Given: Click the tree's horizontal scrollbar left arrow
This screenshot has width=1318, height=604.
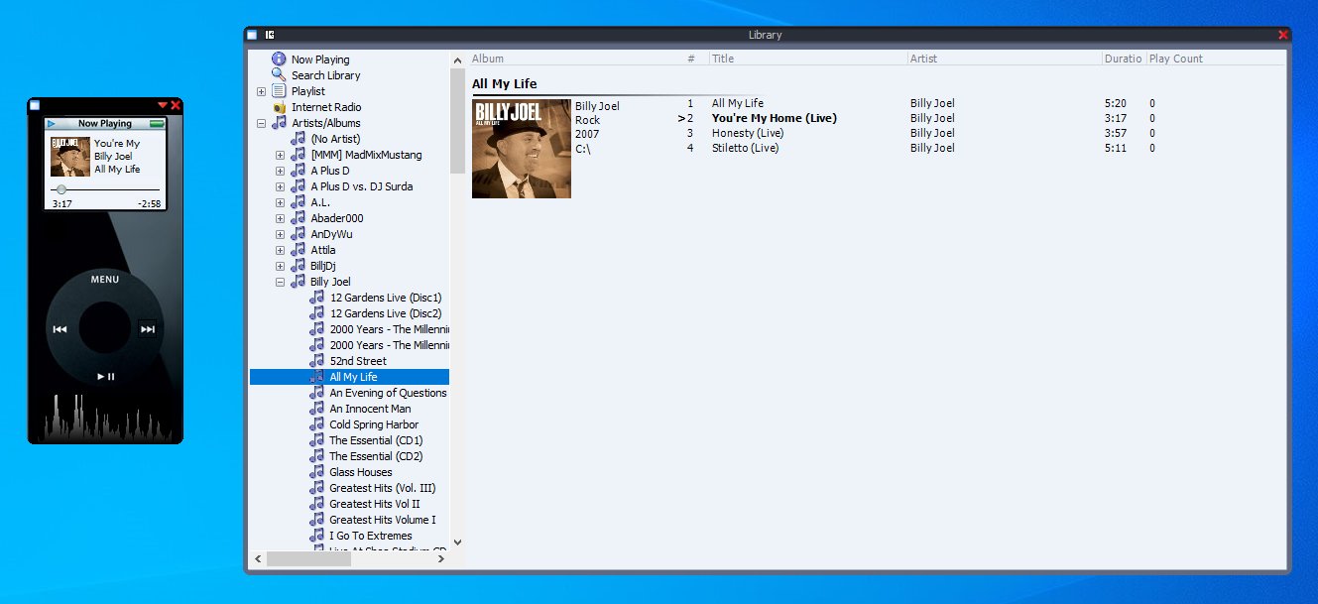Looking at the screenshot, I should (x=259, y=559).
